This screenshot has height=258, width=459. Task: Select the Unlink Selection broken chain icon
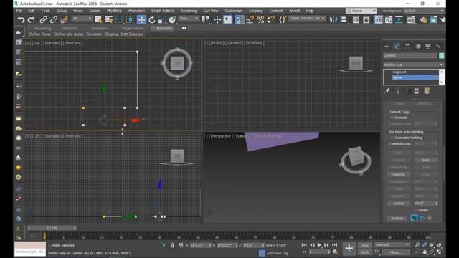click(54, 20)
